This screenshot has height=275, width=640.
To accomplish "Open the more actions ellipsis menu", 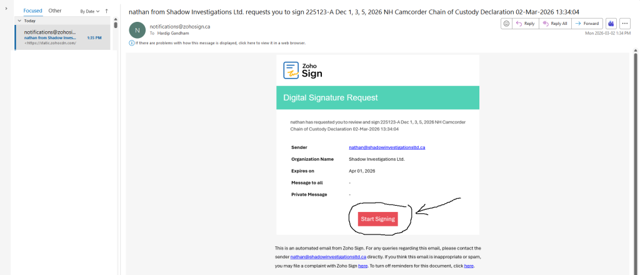I will (x=625, y=24).
